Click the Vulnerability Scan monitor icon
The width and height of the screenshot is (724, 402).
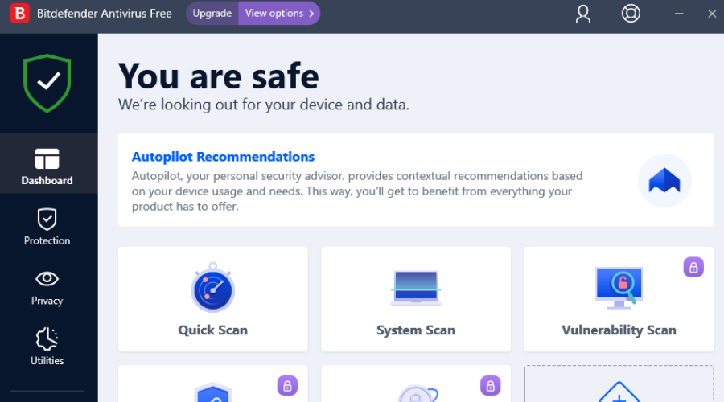click(619, 288)
